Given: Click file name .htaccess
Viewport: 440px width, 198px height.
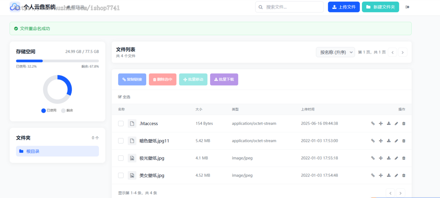Looking at the screenshot, I should (149, 123).
